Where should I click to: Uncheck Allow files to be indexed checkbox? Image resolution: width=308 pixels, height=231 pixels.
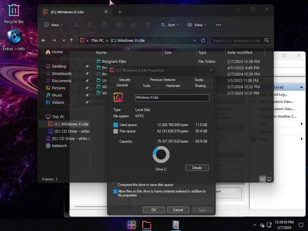point(115,191)
